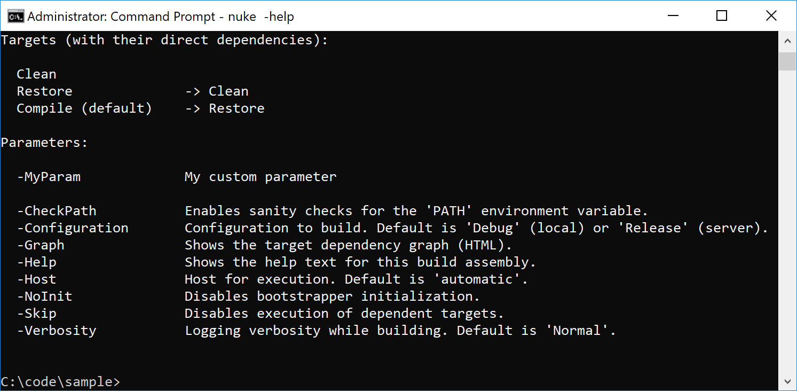
Task: Click the C:\code\sample> prompt line
Action: coord(60,382)
